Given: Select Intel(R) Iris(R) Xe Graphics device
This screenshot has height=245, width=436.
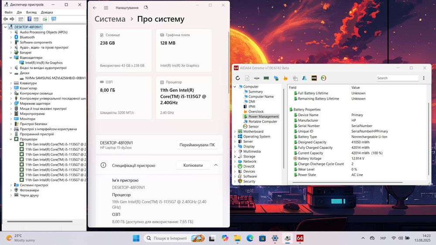Looking at the screenshot, I should click(44, 63).
